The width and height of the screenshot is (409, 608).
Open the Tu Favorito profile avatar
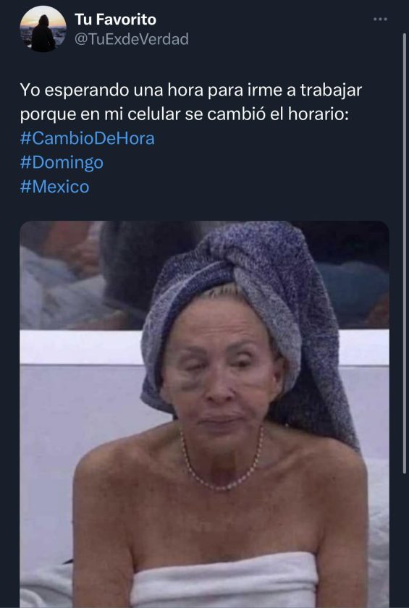[43, 29]
